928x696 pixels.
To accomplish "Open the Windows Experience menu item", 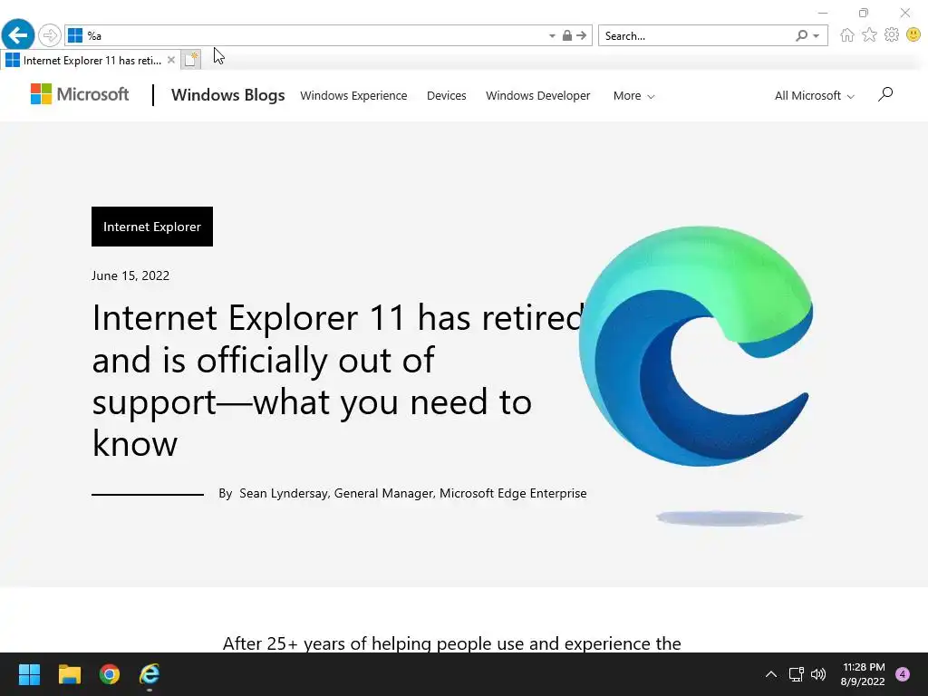I will [x=353, y=95].
